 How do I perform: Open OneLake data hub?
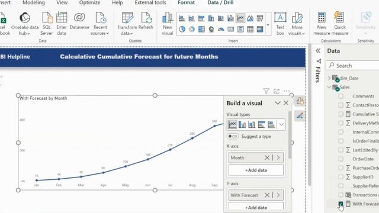pos(25,24)
